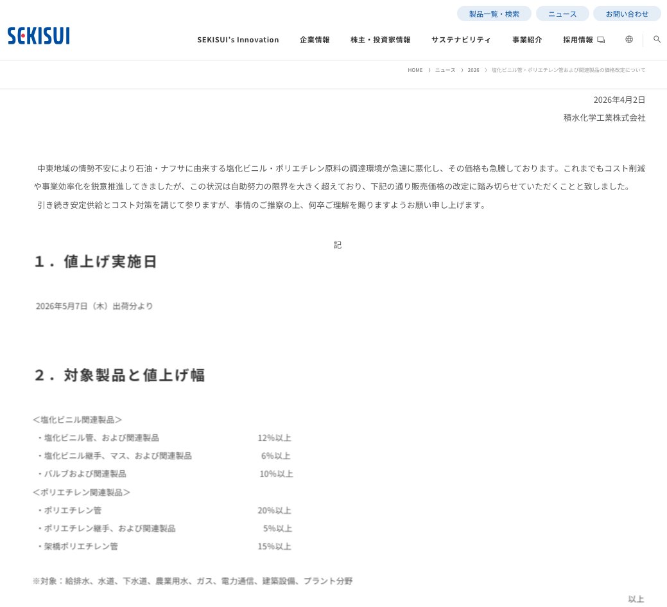Click the row 塩化ビニル継手、マス、および関連製品
667x607 pixels.
point(114,456)
